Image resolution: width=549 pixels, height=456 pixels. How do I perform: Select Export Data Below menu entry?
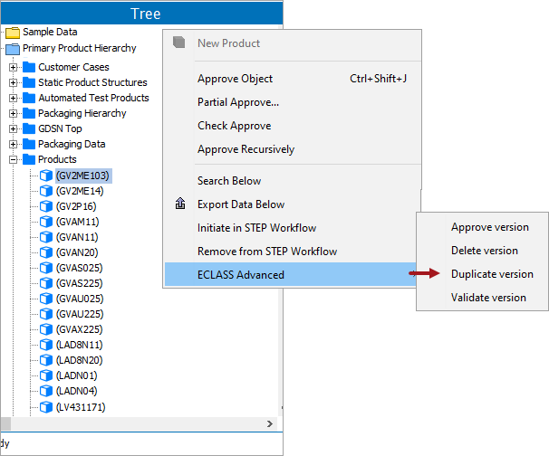293,204
